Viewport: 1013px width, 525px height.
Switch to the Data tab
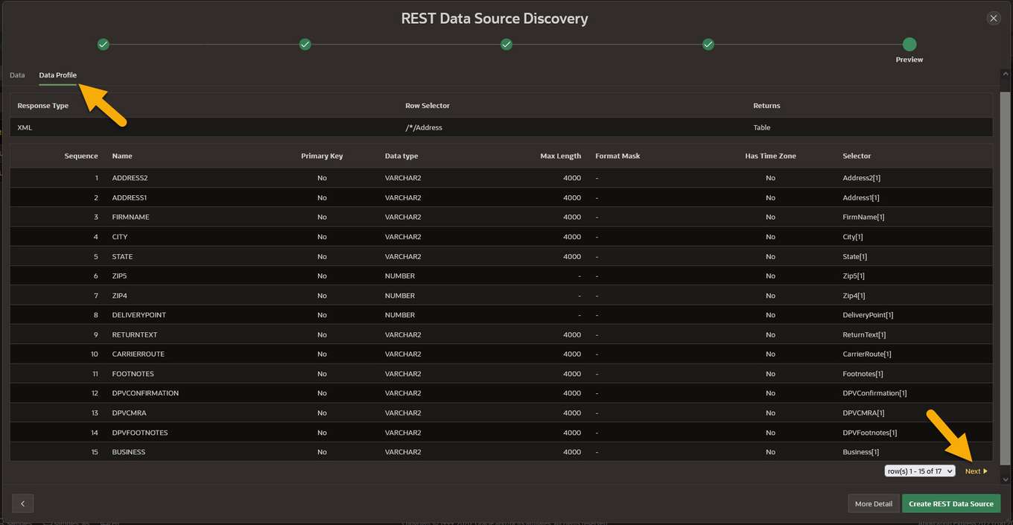click(16, 75)
